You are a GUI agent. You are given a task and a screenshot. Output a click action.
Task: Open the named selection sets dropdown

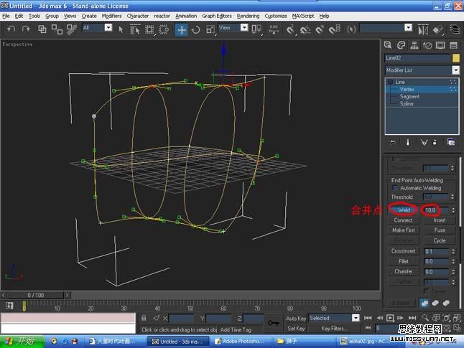pyautogui.click(x=408, y=27)
